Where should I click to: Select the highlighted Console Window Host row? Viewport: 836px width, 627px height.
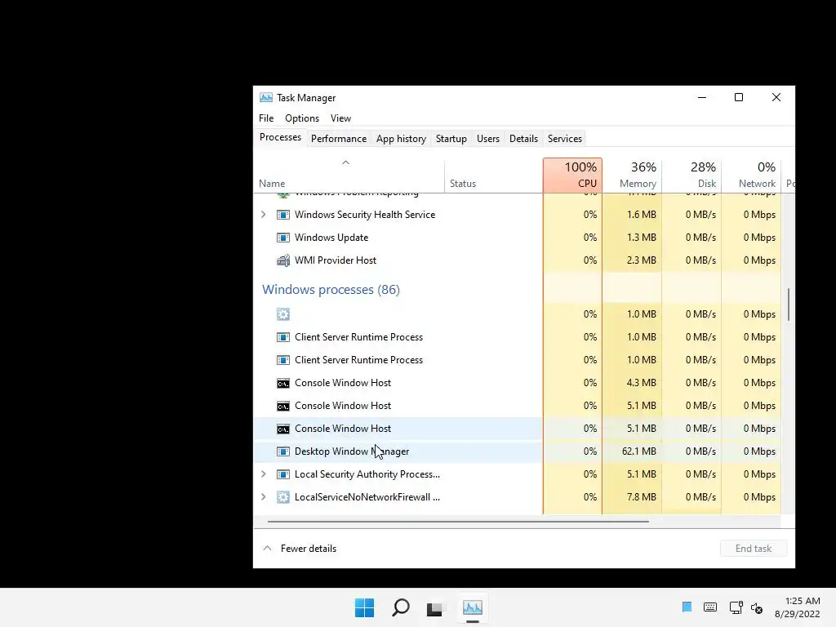[517, 429]
